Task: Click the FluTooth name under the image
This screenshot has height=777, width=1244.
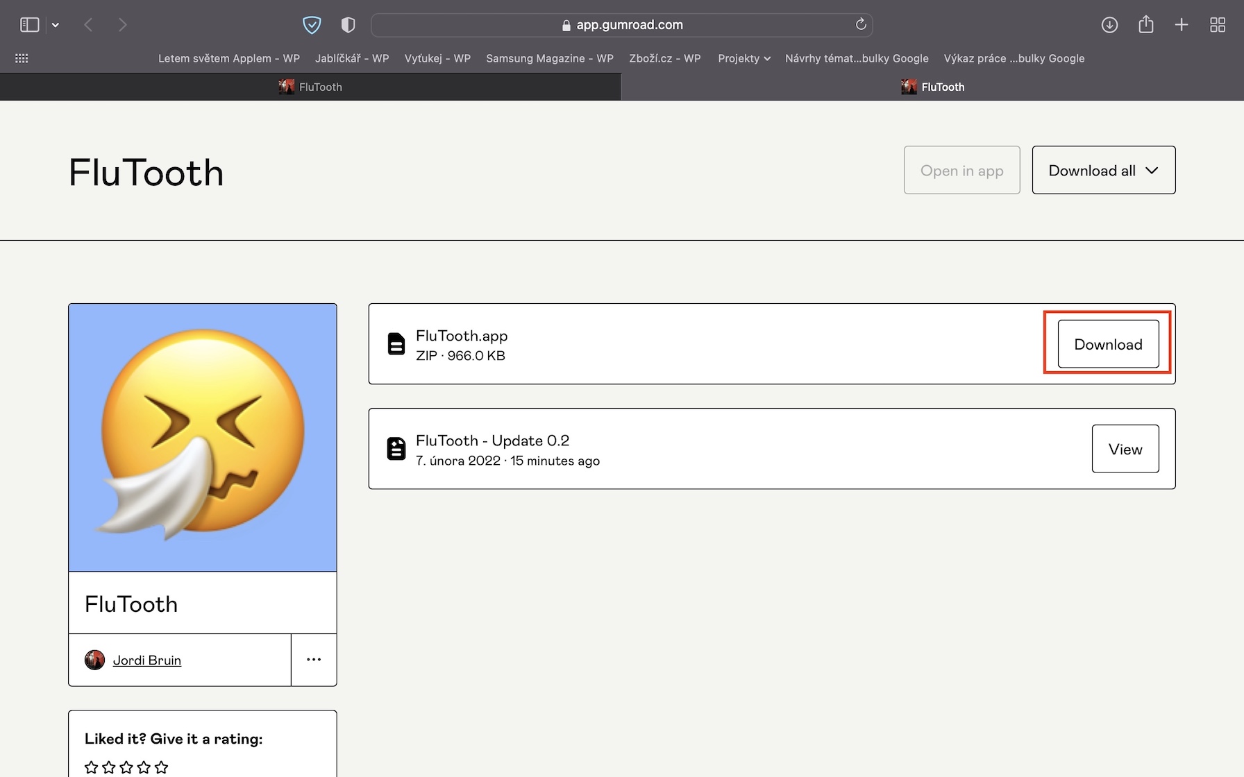Action: point(131,604)
